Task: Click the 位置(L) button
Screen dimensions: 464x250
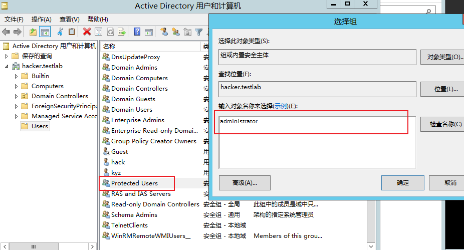Action: pos(442,89)
